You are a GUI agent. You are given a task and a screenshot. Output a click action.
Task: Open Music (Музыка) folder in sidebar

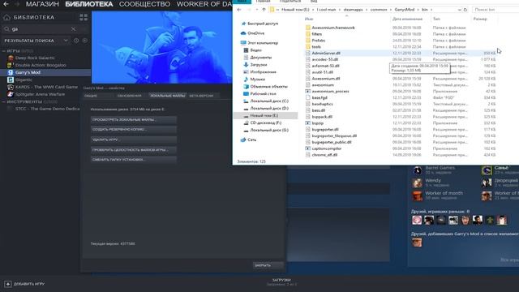(x=254, y=79)
